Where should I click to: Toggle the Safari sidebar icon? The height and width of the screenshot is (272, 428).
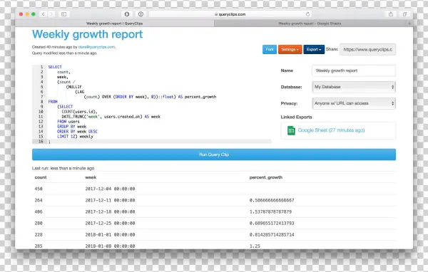64,14
